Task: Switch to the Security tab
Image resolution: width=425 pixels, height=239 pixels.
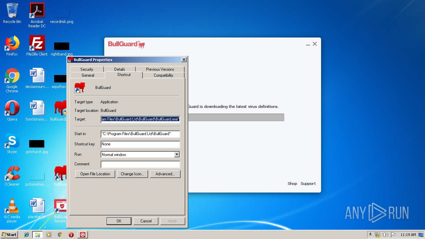Action: tap(87, 69)
